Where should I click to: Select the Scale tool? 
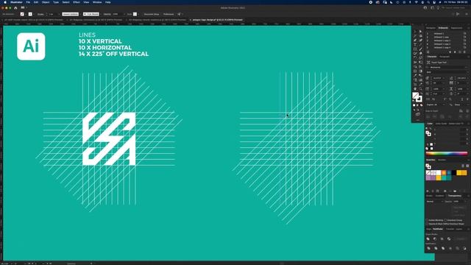click(x=420, y=57)
